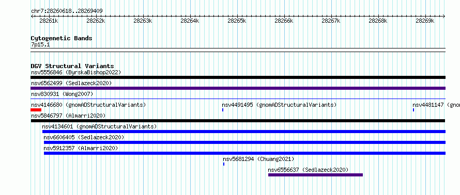Select the red nsv4146680 variant bar
The height and width of the screenshot is (195, 460).
[36, 110]
